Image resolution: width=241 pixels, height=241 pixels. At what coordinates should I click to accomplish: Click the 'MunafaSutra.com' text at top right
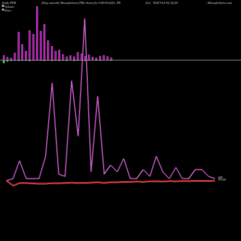[220, 3]
